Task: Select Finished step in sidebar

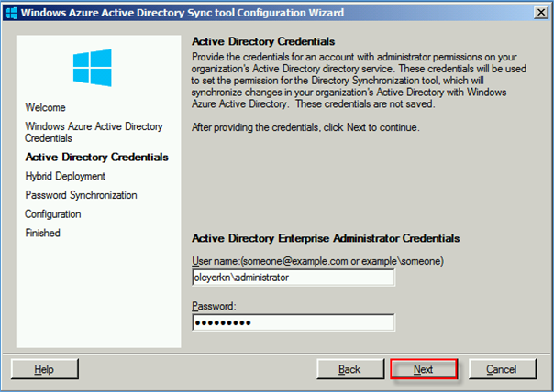Action: (x=42, y=233)
